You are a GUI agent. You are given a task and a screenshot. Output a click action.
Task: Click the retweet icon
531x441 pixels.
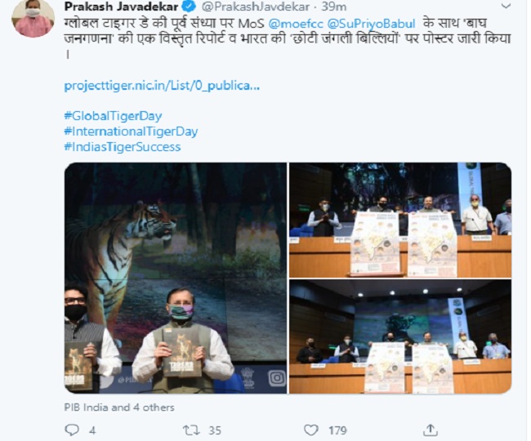point(190,430)
